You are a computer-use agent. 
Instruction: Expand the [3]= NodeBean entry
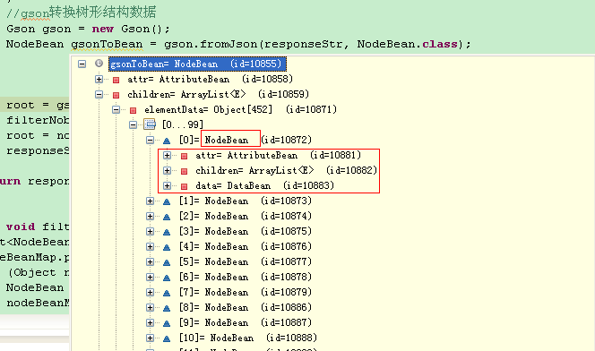150,232
